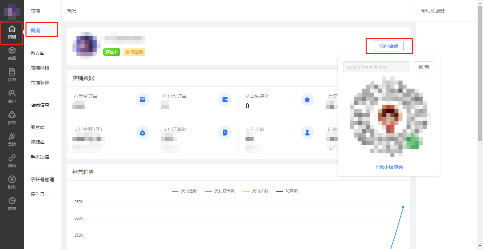Click the 访问店铺 button
The image size is (483, 249).
pyautogui.click(x=388, y=46)
